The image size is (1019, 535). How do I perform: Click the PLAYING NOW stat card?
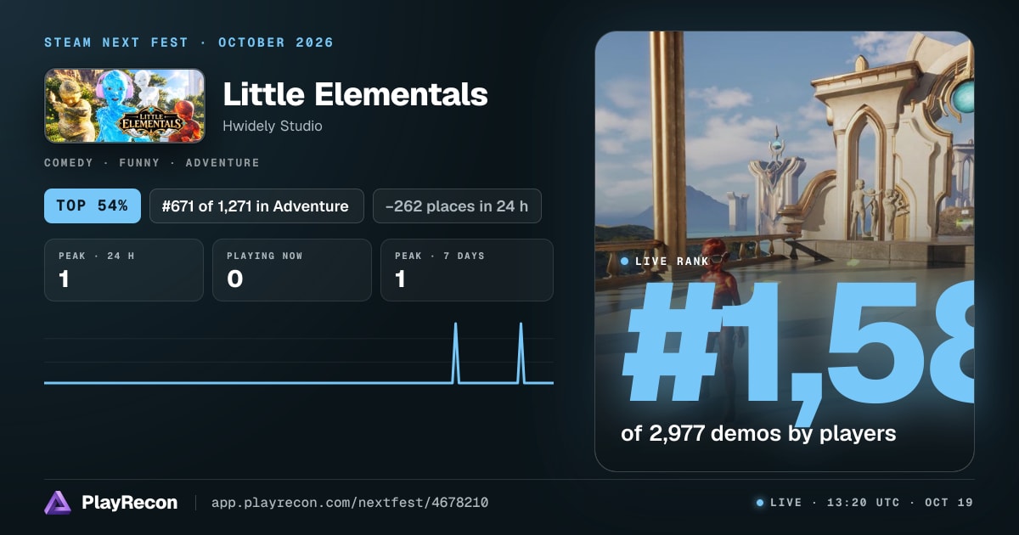pos(292,270)
